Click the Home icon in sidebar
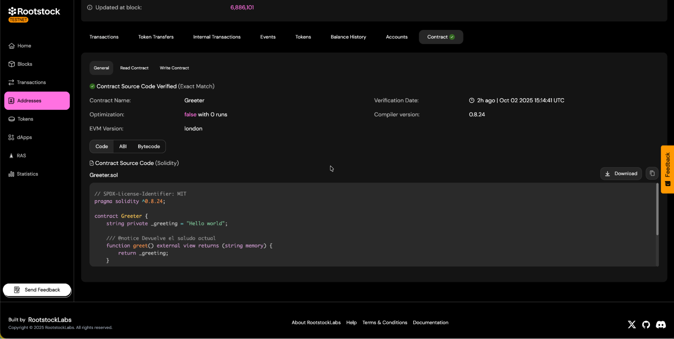The image size is (674, 339). point(12,46)
